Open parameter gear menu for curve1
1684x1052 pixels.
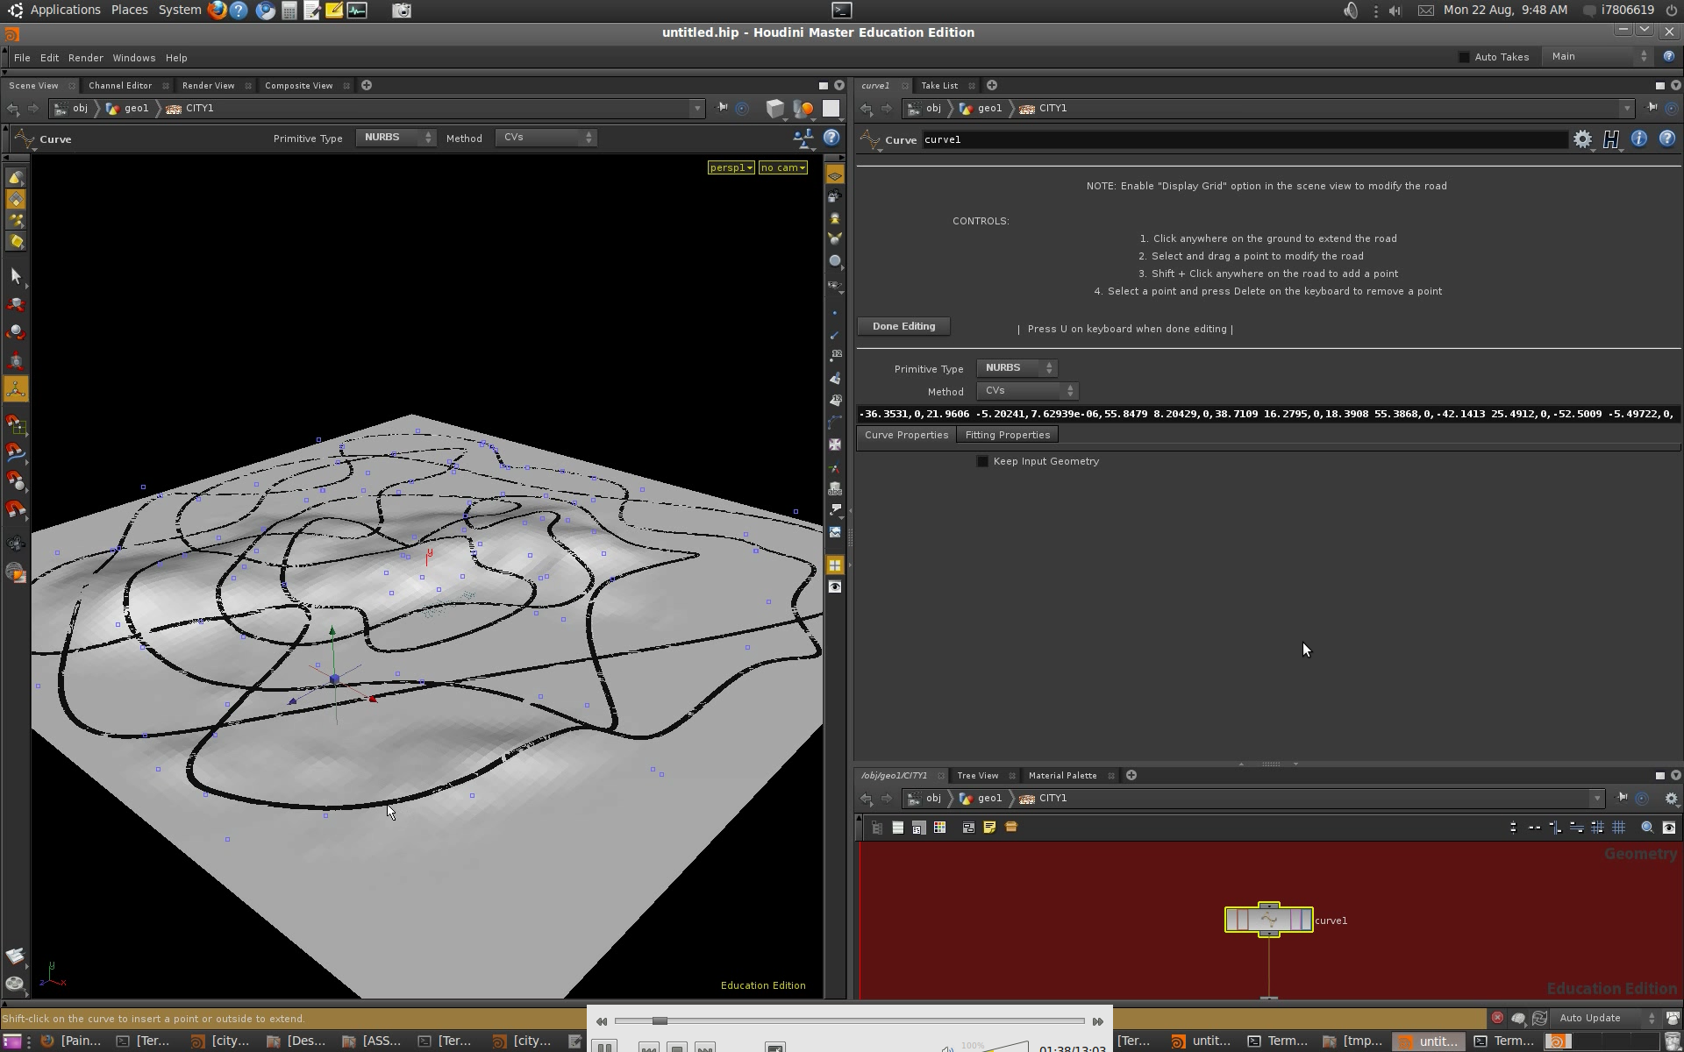point(1582,139)
